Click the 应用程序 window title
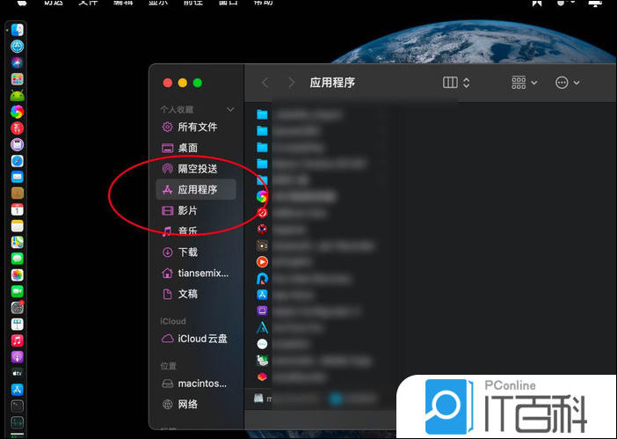The height and width of the screenshot is (439, 617). point(332,83)
